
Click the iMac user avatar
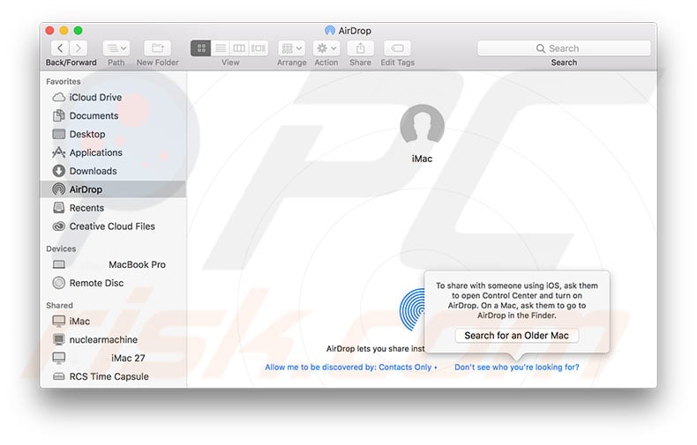(x=422, y=126)
